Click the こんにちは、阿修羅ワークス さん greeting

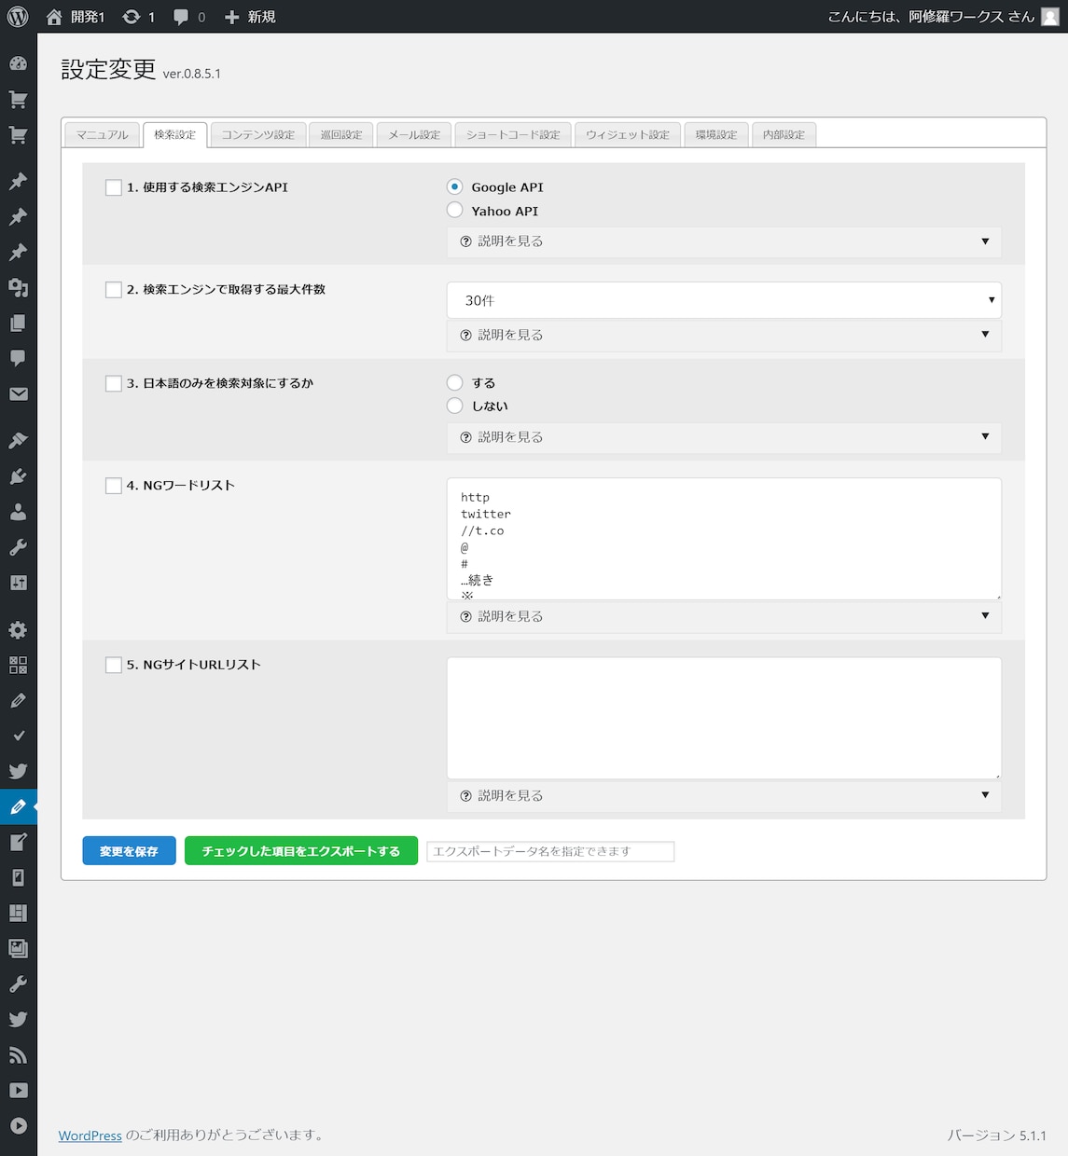(x=931, y=17)
